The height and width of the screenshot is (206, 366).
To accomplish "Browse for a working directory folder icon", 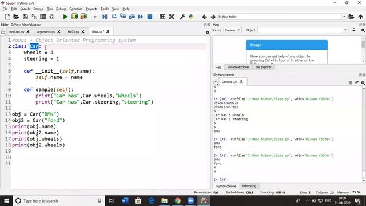I will (351, 17).
